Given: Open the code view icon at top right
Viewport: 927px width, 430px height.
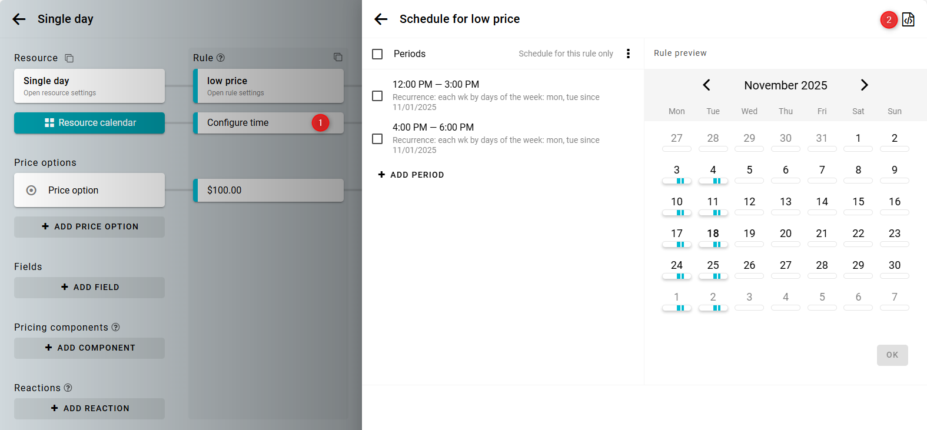Looking at the screenshot, I should [x=908, y=19].
